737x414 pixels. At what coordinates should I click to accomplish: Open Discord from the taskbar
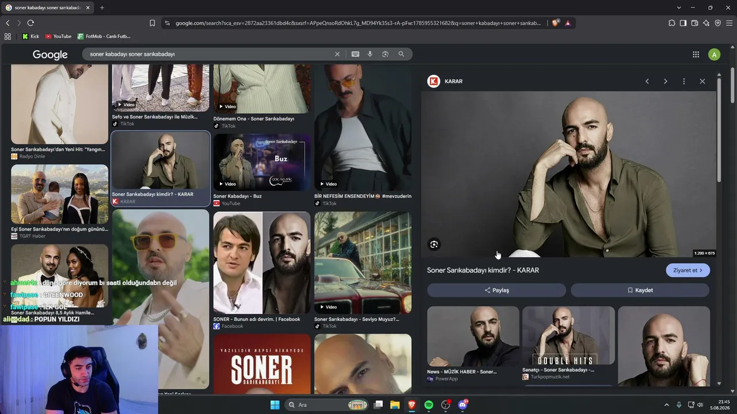(x=462, y=405)
